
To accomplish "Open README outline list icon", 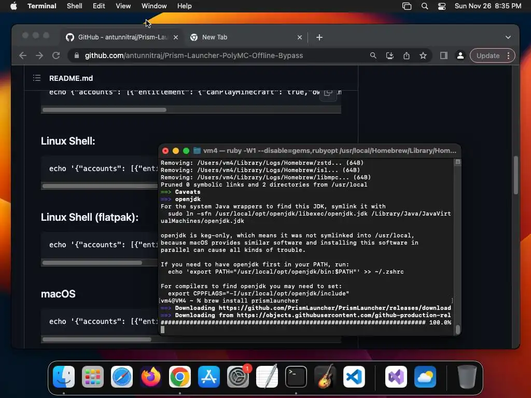I will coord(37,78).
